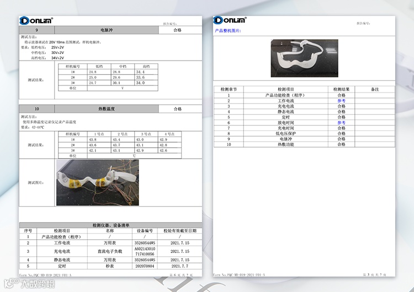This screenshot has height=292, width=414.
Task: Select the section 9 '电脉冲' header bar
Action: pos(107,30)
